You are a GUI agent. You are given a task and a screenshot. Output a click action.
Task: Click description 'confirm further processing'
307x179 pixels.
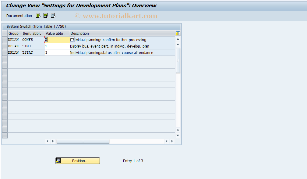124,40
